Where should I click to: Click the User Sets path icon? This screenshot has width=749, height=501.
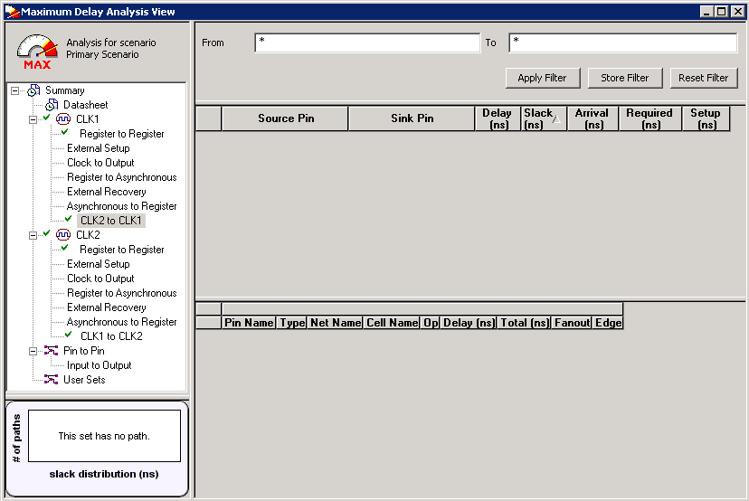52,379
